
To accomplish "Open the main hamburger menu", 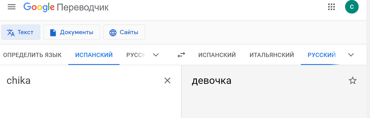I will pos(12,7).
